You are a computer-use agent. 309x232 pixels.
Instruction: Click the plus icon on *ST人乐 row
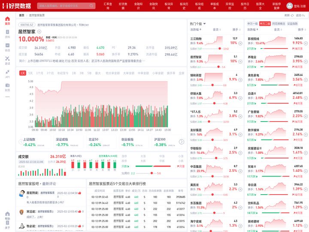pos(240,116)
